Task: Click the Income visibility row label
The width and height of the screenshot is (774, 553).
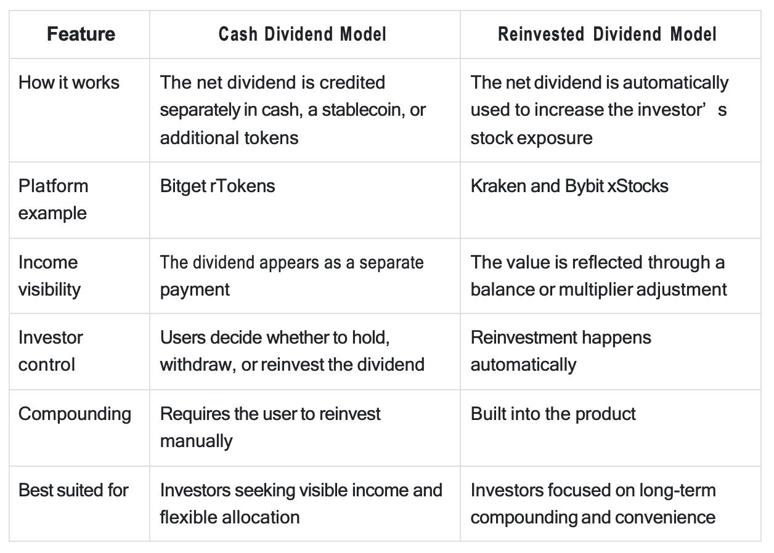Action: pos(49,276)
